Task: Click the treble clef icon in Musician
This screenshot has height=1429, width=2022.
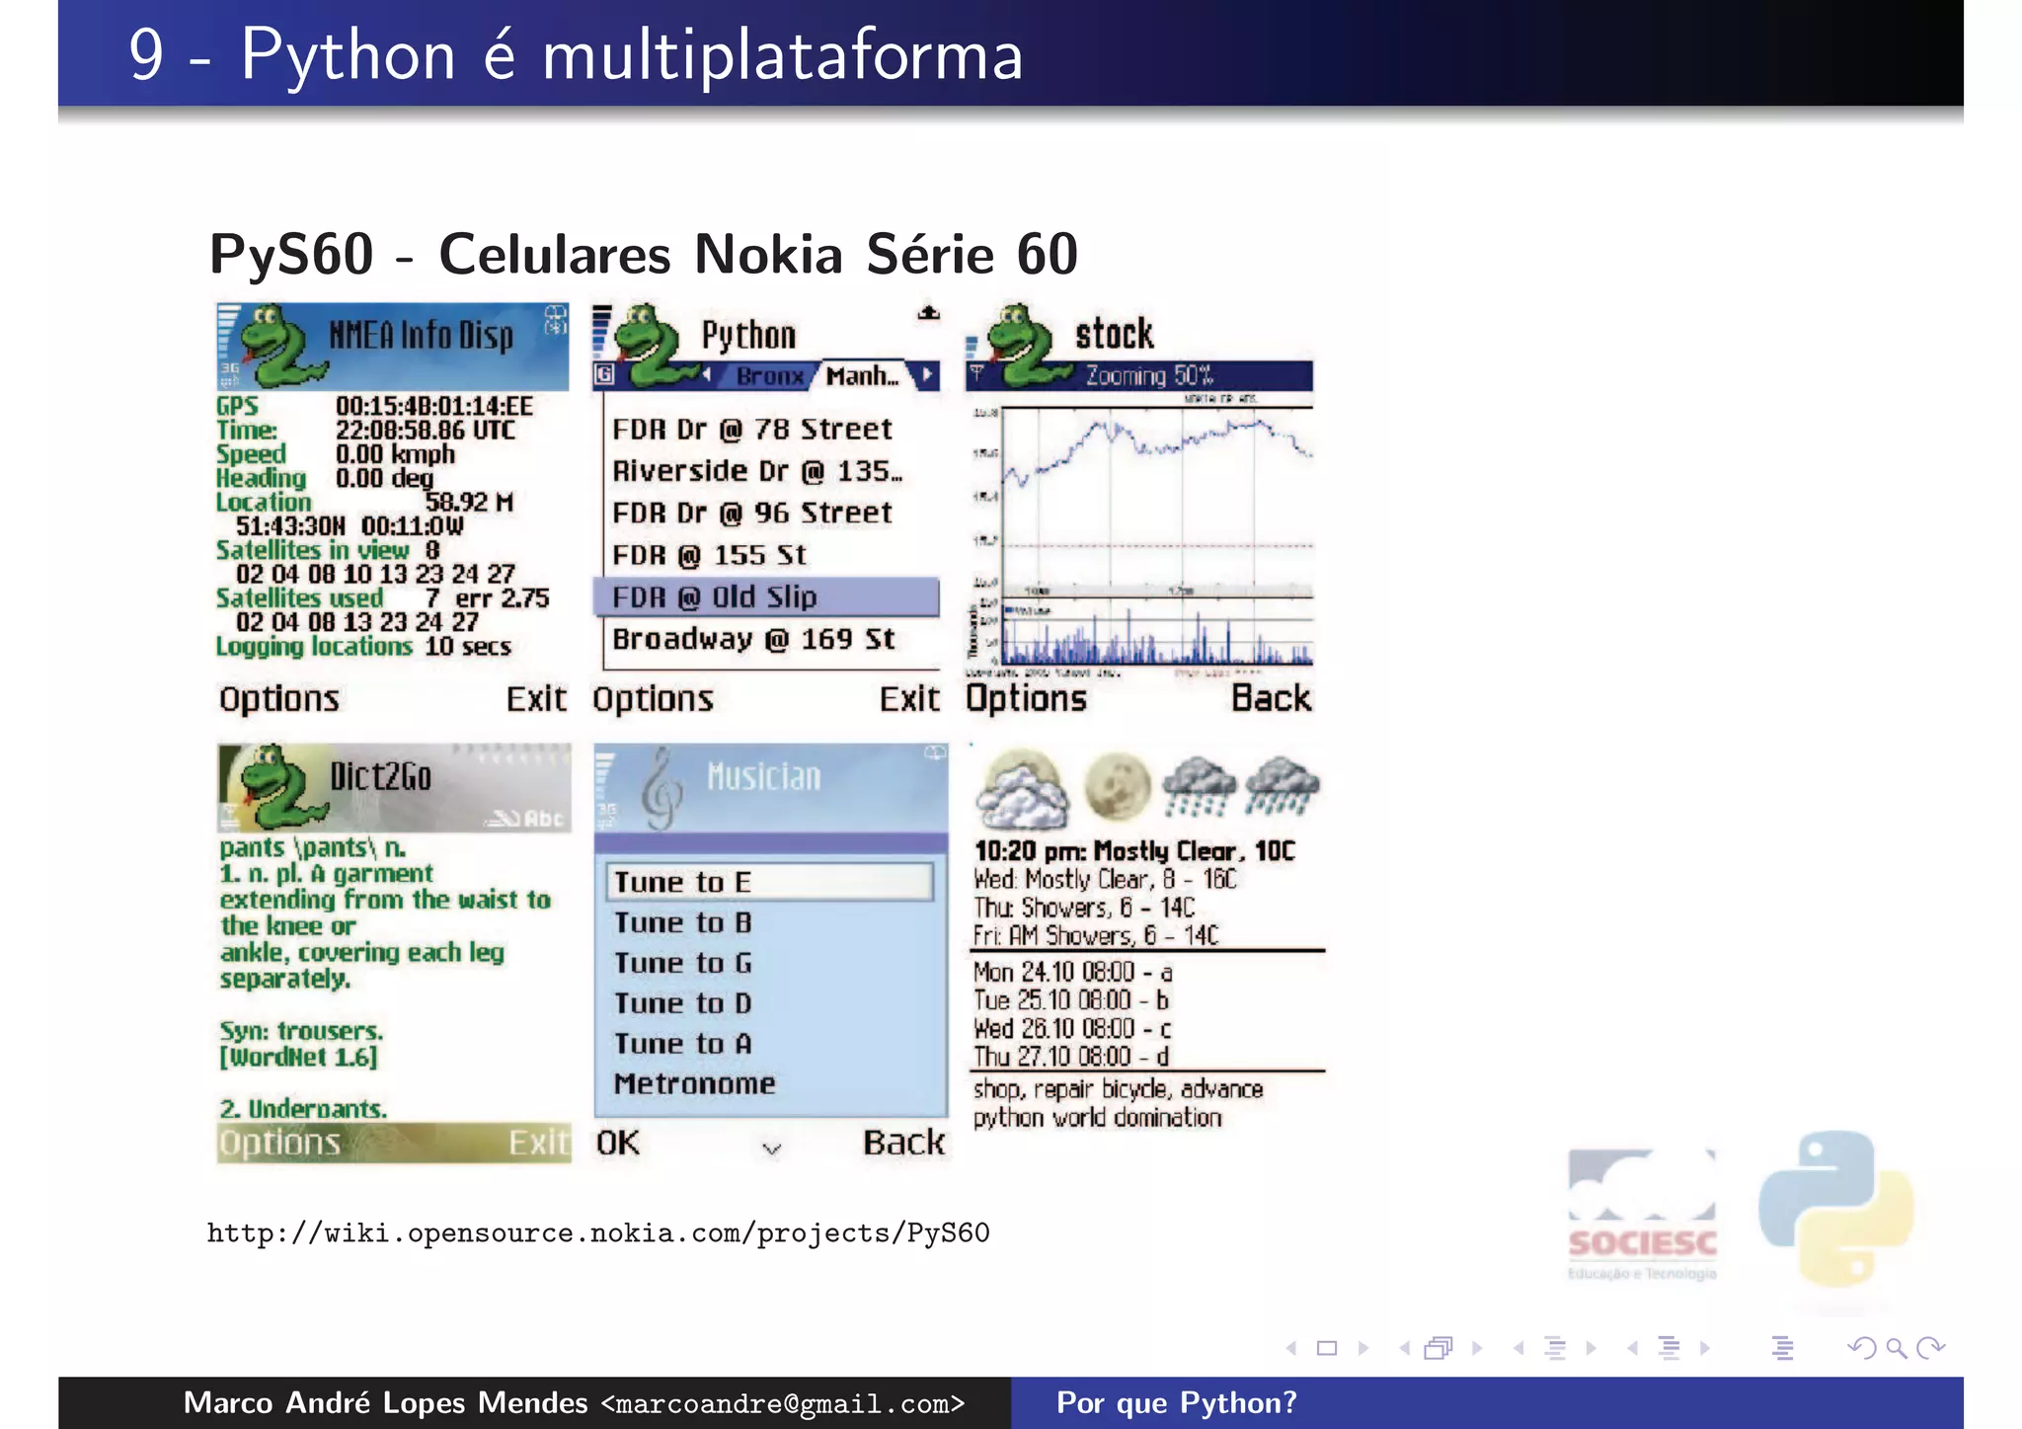Action: click(661, 789)
